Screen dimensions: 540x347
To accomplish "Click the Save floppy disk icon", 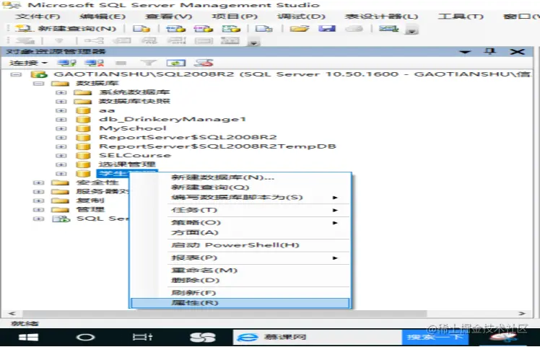I will (x=327, y=28).
